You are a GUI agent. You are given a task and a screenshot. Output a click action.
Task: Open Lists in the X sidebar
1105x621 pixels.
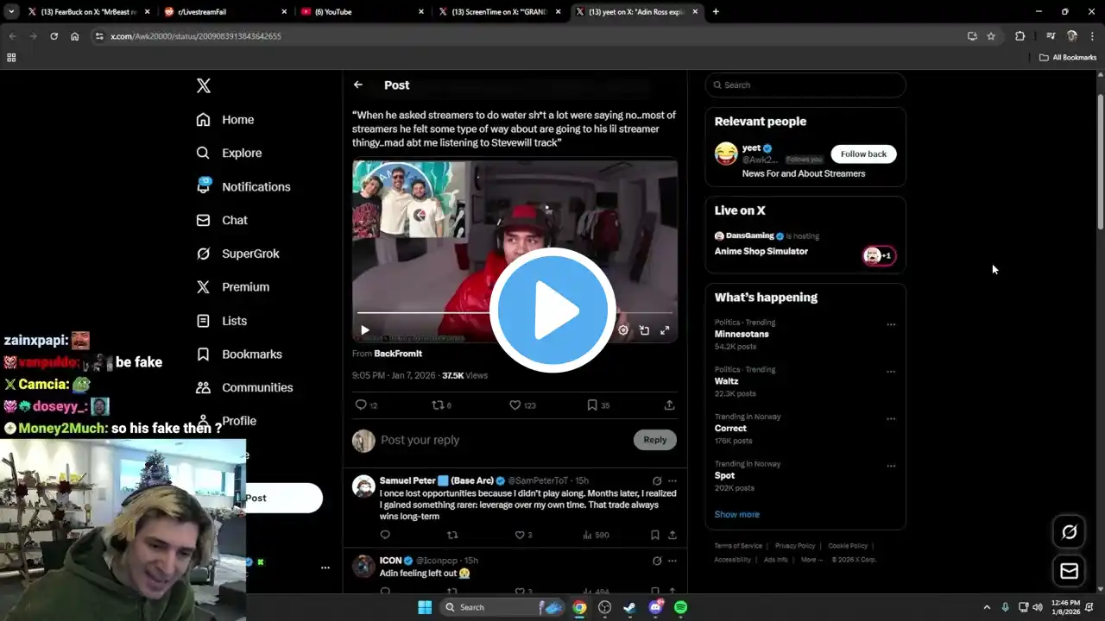(222, 321)
